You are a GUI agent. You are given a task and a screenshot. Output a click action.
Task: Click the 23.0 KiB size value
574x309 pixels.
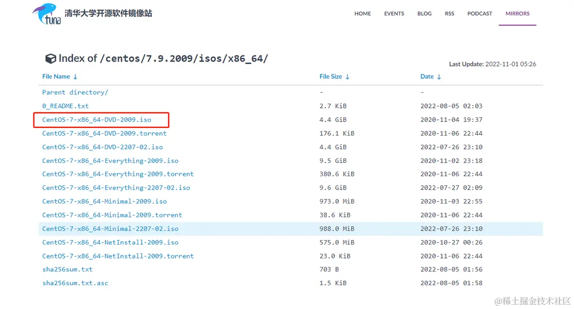point(335,256)
